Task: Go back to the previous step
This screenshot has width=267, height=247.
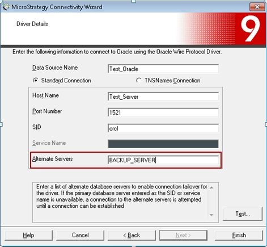Action: [x=132, y=235]
